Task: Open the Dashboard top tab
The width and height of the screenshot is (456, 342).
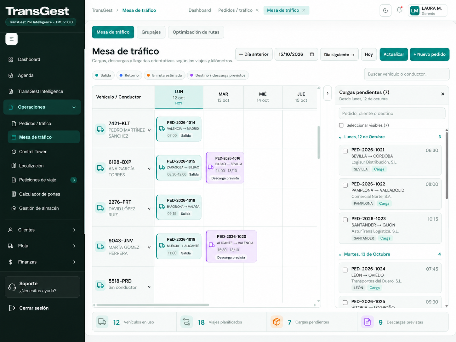Action: pos(200,10)
